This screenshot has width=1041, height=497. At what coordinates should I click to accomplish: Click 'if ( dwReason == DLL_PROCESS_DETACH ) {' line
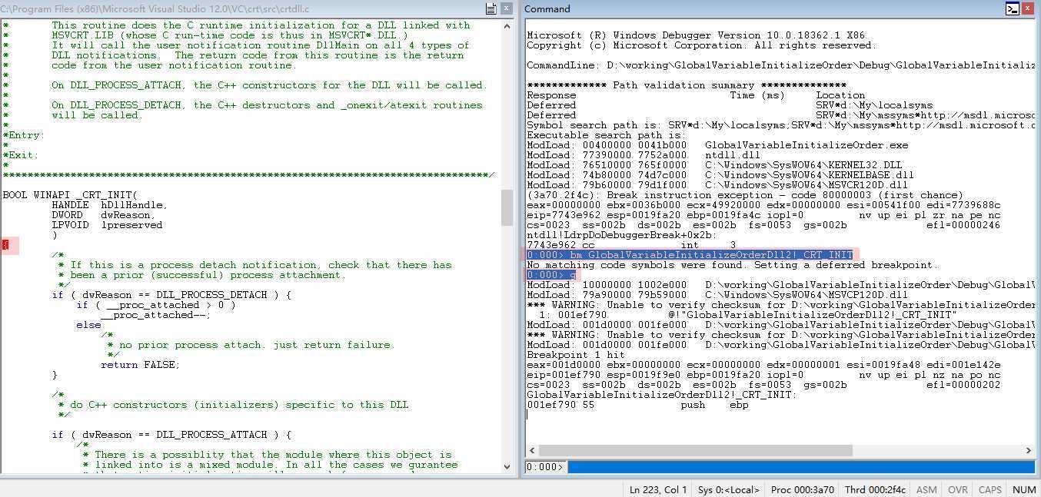[x=172, y=295]
